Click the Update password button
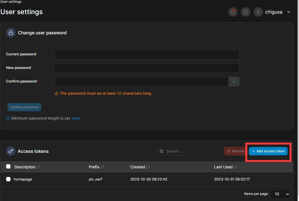The image size is (299, 201). coord(24,107)
